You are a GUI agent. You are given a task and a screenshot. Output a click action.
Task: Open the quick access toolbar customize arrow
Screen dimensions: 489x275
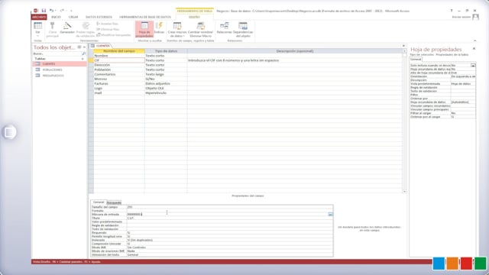[71, 11]
